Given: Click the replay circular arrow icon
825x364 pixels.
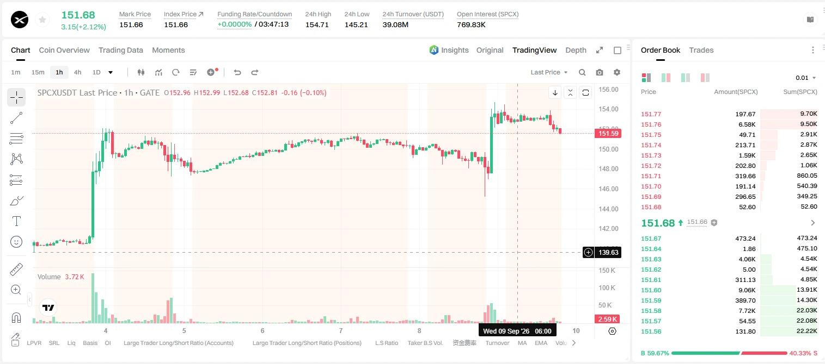Looking at the screenshot, I should 176,72.
